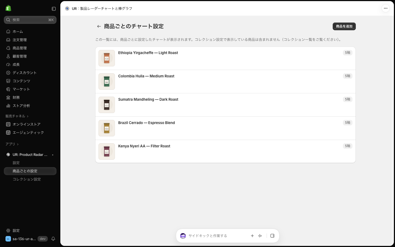
Task: Open the sa-136-ur-a... store account switcher
Action: coord(21,239)
